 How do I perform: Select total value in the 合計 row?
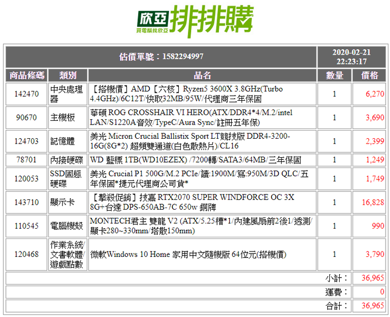coord(373,306)
